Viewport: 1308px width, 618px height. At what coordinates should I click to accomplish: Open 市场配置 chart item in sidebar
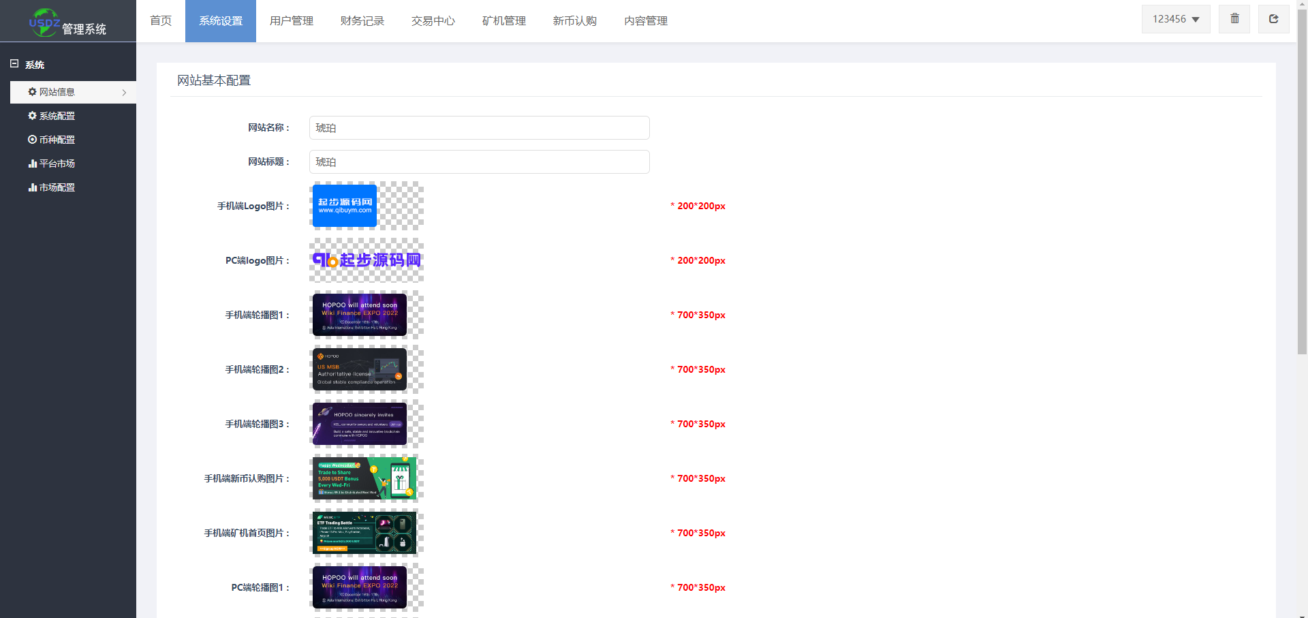coord(52,187)
